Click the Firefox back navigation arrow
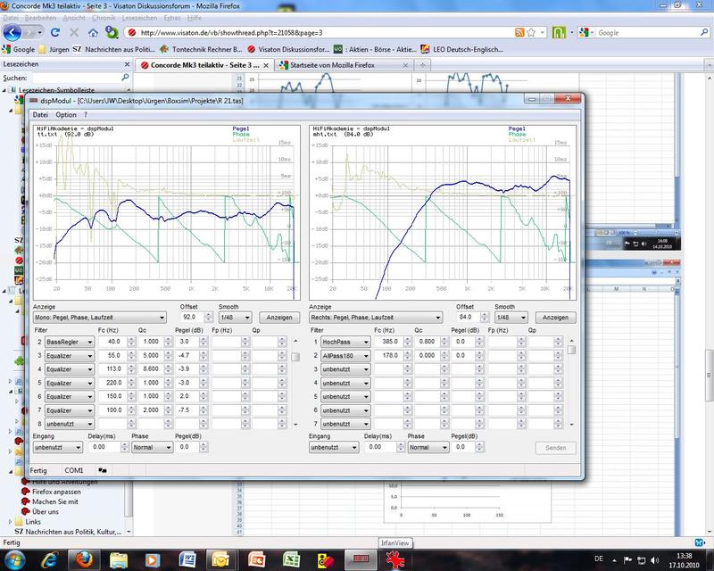The width and height of the screenshot is (714, 571). click(12, 32)
